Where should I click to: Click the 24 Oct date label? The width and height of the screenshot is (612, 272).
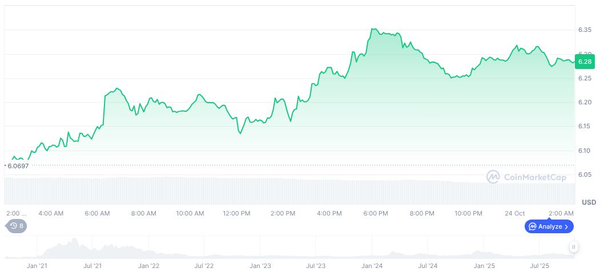[515, 213]
